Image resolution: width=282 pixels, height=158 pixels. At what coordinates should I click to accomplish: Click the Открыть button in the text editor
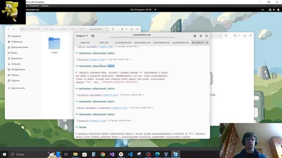(80, 36)
